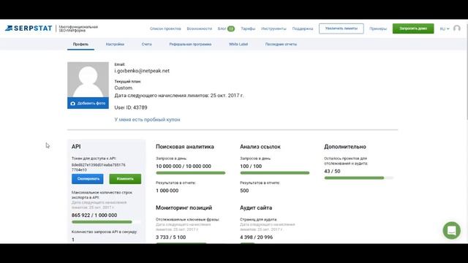
Task: Select the Профиль tab
Action: click(x=80, y=44)
